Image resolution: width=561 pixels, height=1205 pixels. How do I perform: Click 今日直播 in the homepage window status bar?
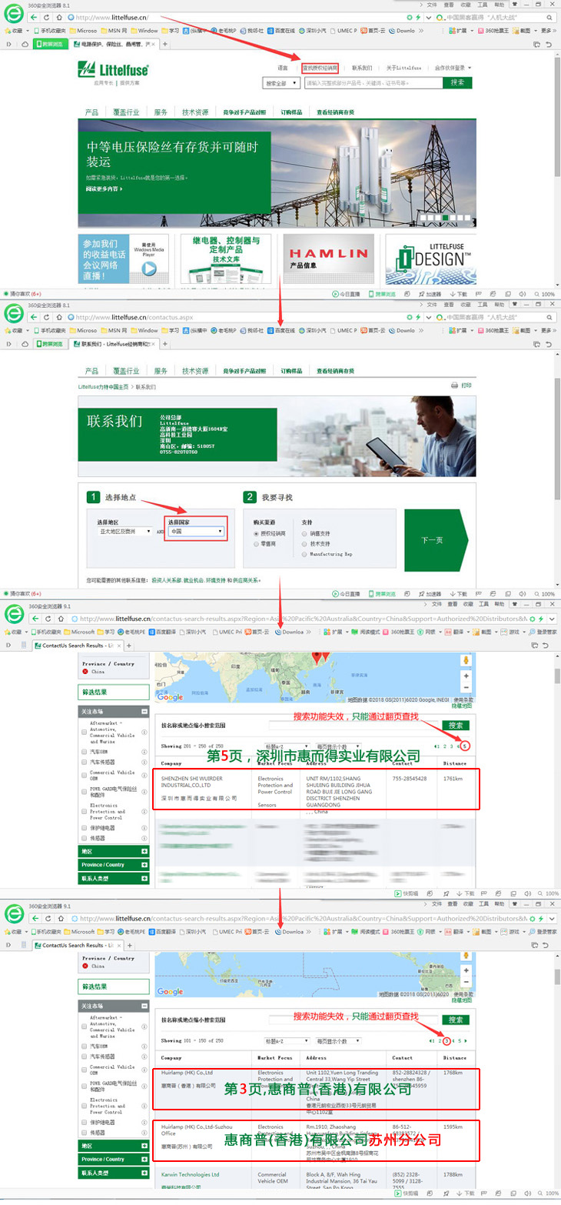pyautogui.click(x=346, y=294)
